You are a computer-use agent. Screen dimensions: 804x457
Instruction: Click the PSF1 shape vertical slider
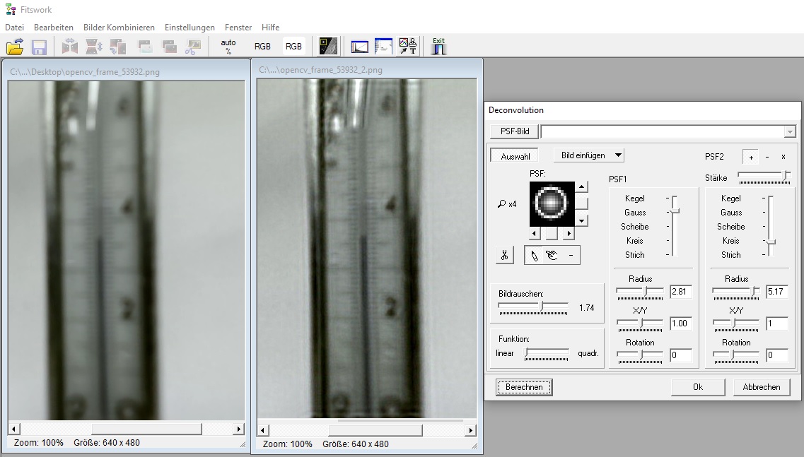(x=675, y=226)
